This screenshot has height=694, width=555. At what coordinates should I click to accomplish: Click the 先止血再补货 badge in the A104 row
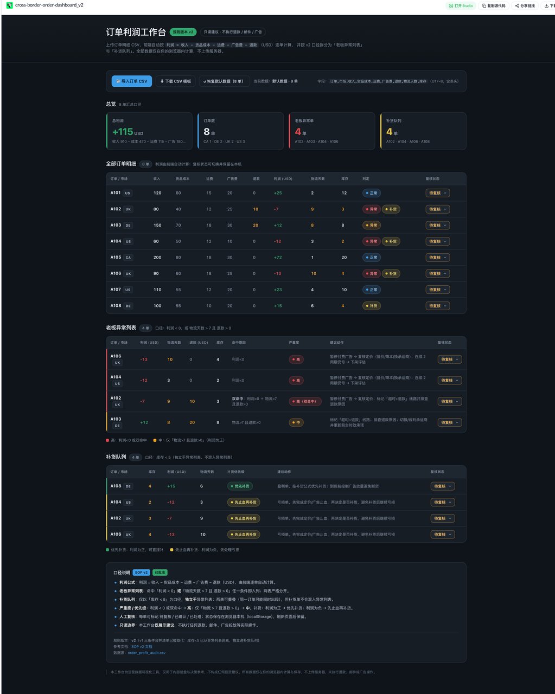pyautogui.click(x=244, y=502)
